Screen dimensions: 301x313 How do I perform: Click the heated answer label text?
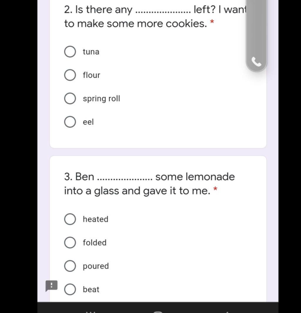pos(96,219)
